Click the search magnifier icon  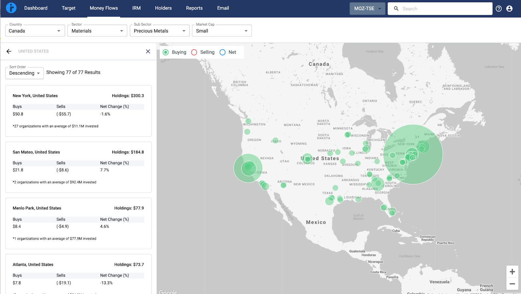click(x=396, y=9)
